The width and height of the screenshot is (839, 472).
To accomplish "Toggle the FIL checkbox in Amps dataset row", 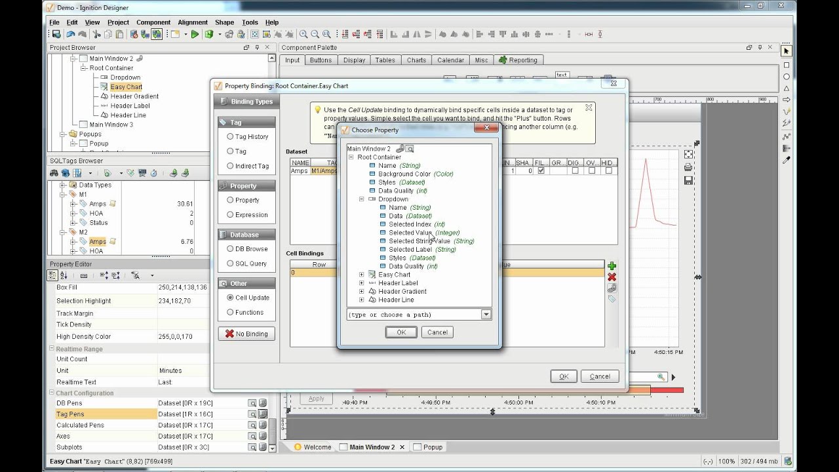I will pos(541,170).
